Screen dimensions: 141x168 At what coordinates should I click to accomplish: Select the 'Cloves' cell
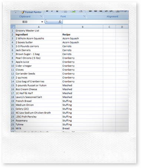point(38,70)
